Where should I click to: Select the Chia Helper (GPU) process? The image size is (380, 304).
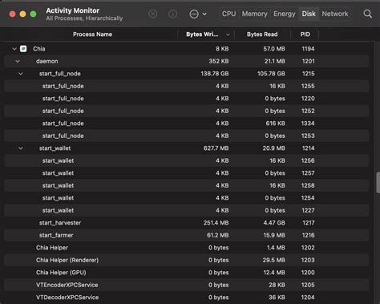(x=187, y=273)
